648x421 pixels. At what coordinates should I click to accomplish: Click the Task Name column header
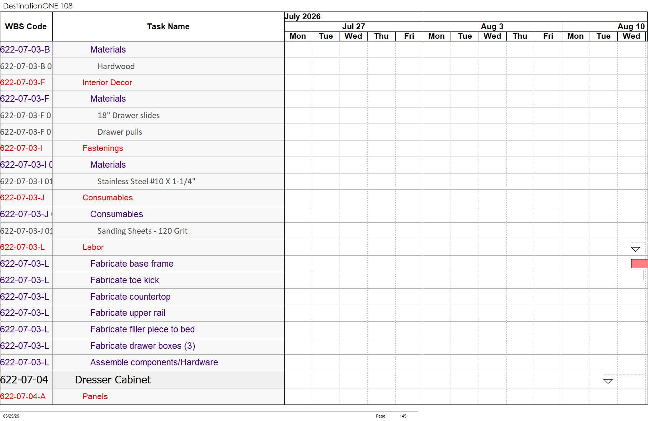pos(168,26)
